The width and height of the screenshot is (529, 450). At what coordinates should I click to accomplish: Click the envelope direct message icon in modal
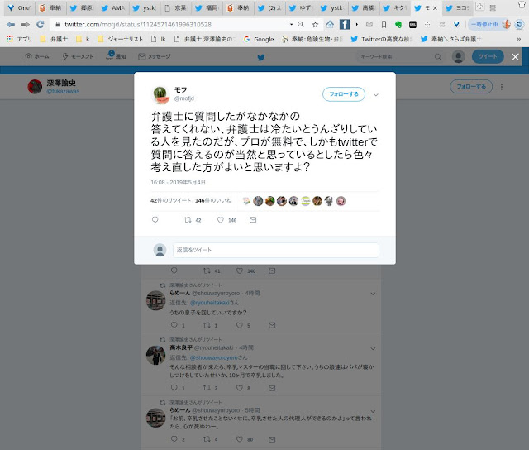253,220
